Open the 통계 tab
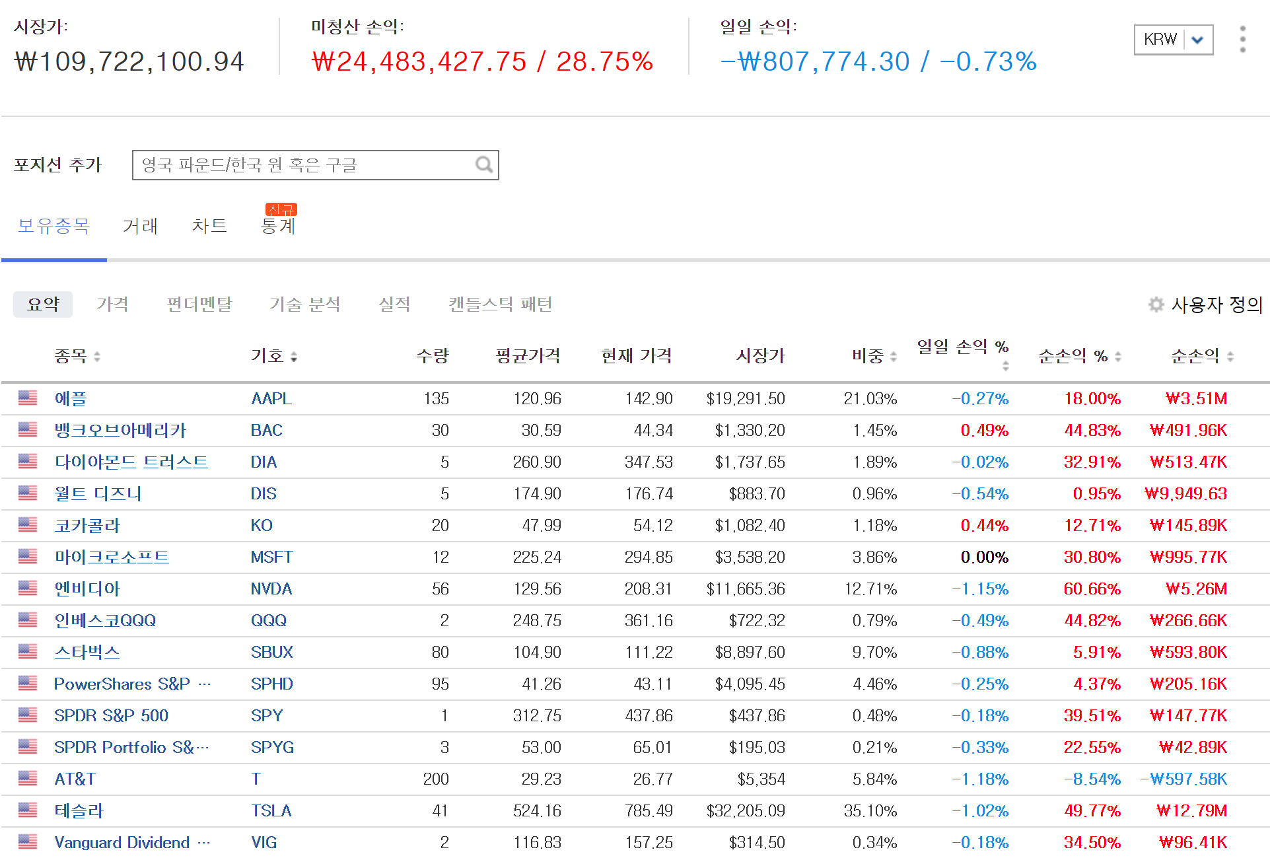The width and height of the screenshot is (1270, 858). point(278,226)
